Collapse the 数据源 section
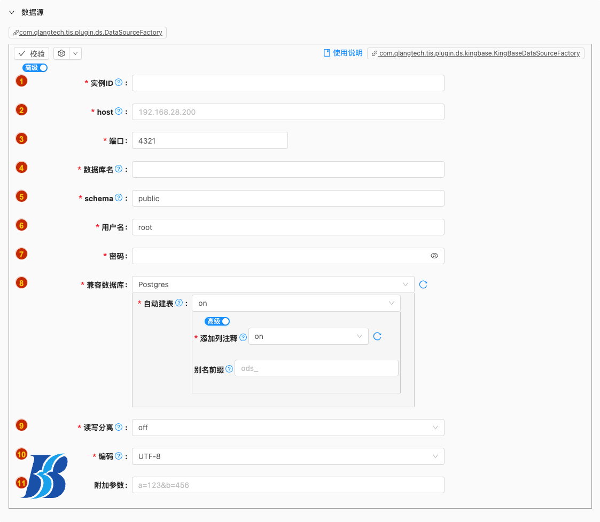600x522 pixels. tap(12, 12)
